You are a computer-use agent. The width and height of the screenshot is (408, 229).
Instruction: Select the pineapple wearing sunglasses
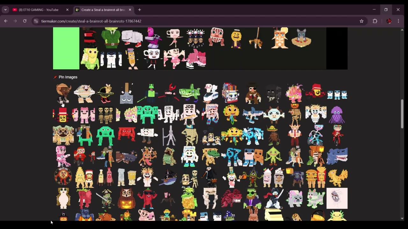click(189, 198)
